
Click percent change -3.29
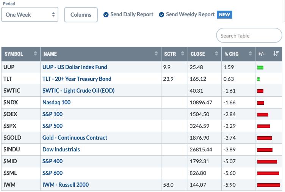pyautogui.click(x=230, y=126)
